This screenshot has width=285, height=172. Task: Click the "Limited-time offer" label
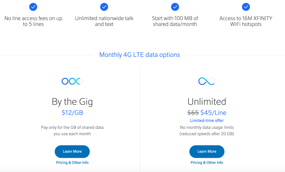click(x=207, y=121)
